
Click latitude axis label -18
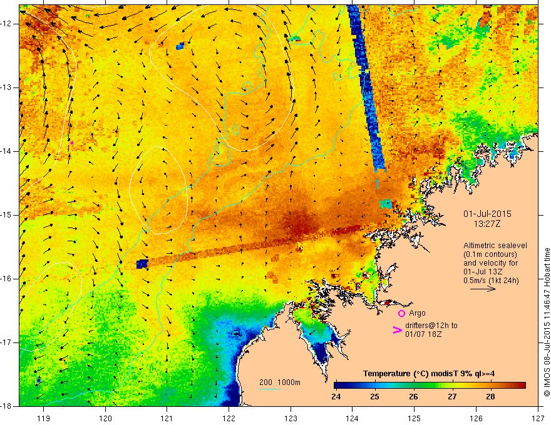[6, 406]
